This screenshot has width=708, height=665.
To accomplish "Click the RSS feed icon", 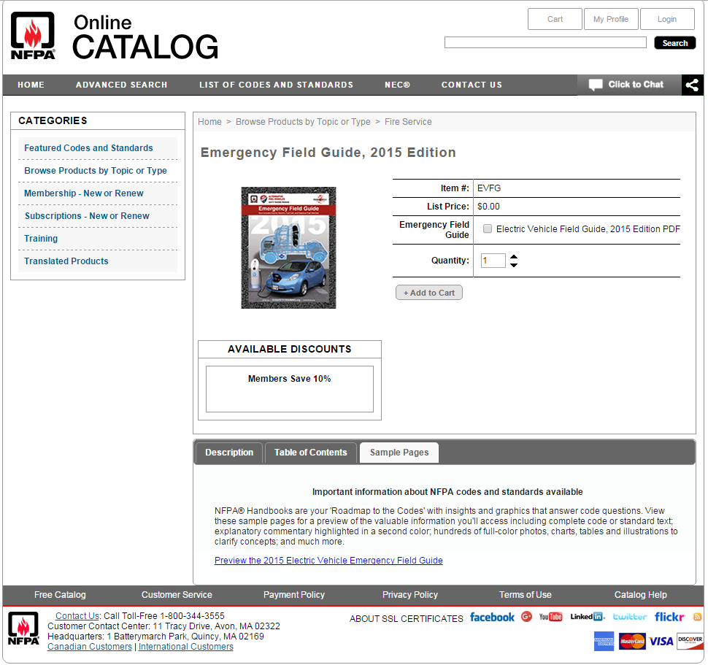I will [x=697, y=617].
